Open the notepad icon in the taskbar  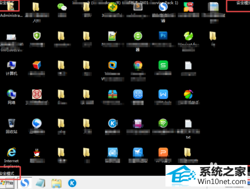(40, 183)
